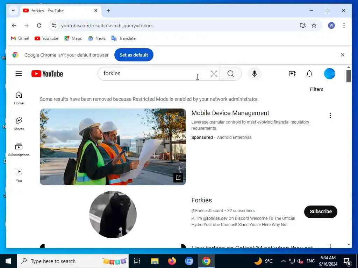This screenshot has width=358, height=268.
Task: Open the Filters options
Action: [x=316, y=89]
